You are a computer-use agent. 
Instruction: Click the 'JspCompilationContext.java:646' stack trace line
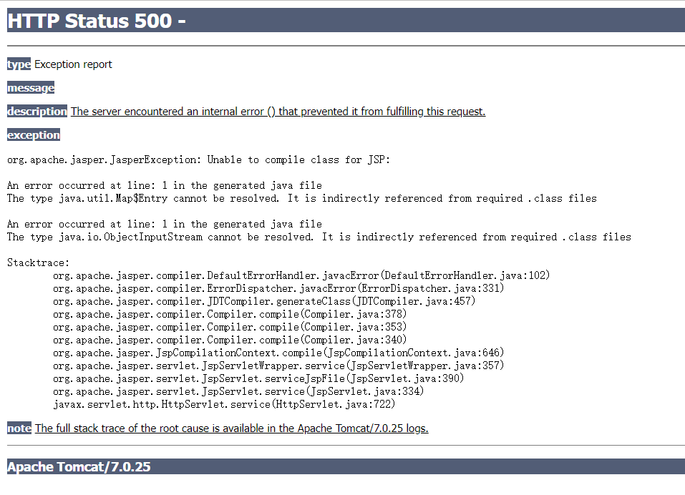278,353
